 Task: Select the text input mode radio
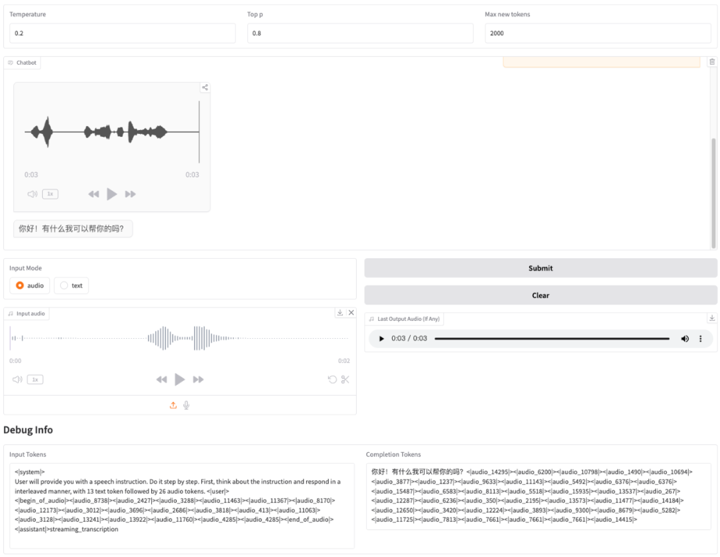point(71,286)
